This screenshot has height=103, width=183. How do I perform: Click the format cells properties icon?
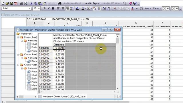coord(71,8)
